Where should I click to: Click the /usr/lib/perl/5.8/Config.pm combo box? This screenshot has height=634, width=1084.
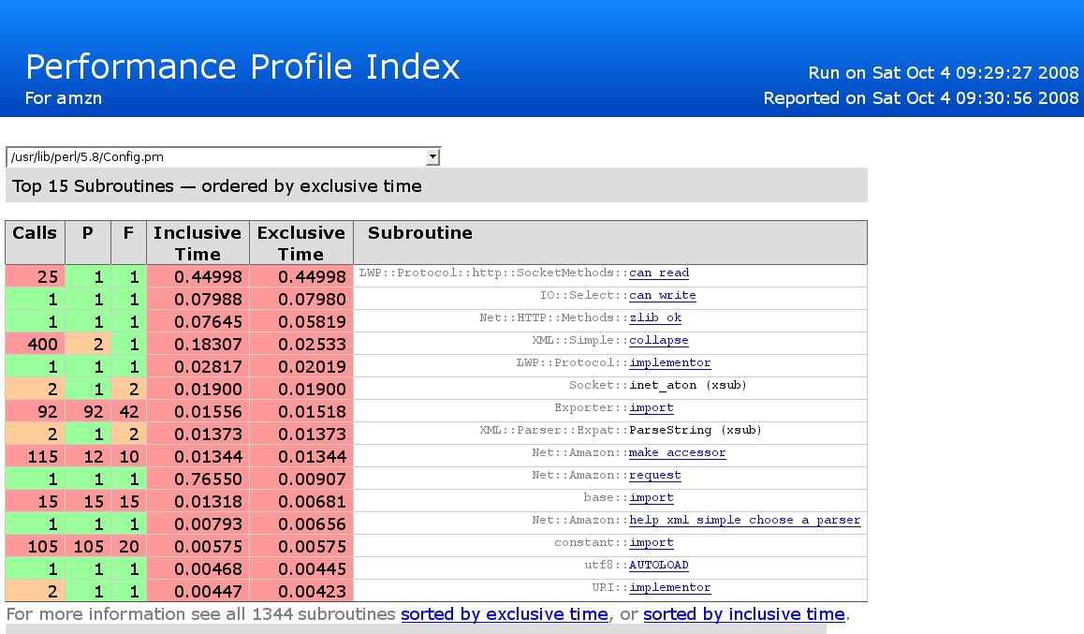(x=224, y=157)
